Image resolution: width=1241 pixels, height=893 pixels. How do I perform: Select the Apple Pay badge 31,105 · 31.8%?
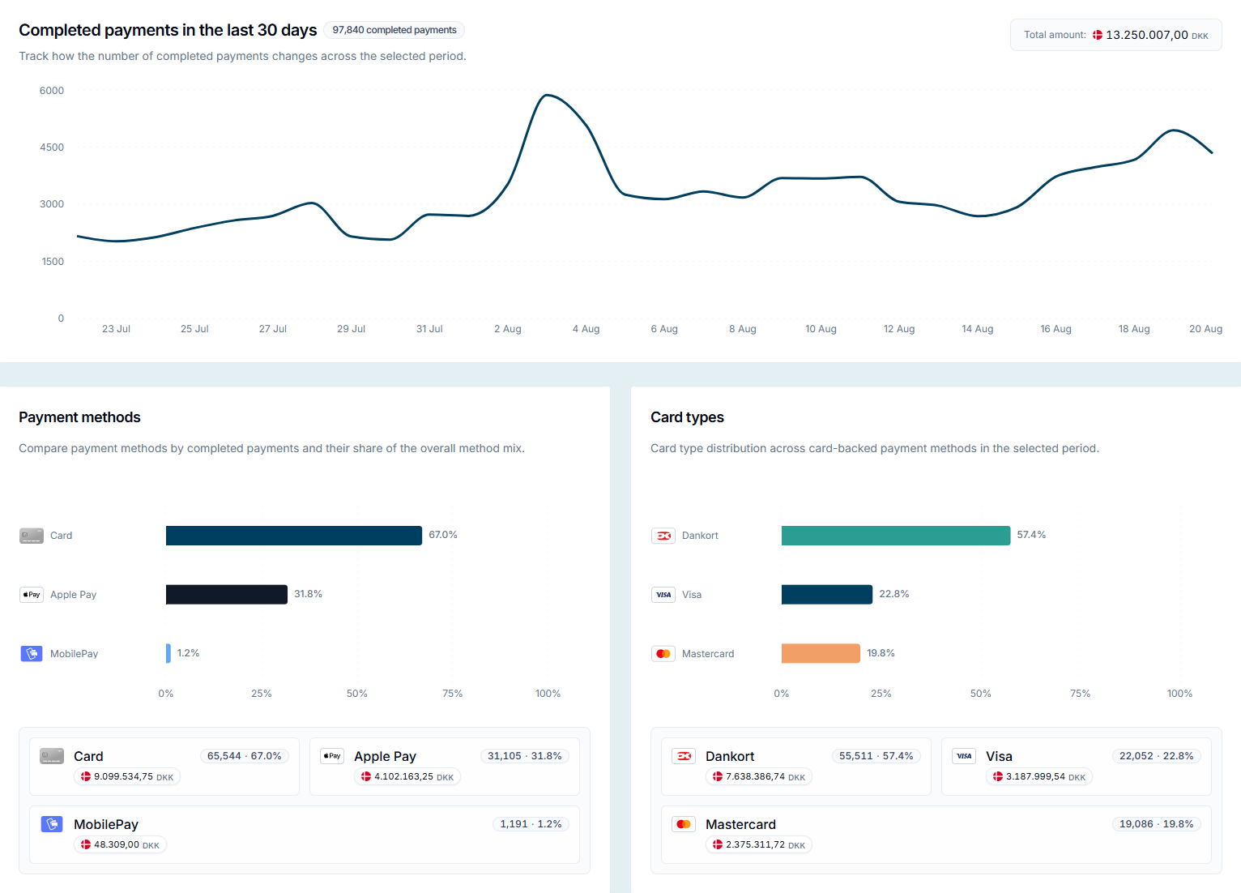point(524,756)
